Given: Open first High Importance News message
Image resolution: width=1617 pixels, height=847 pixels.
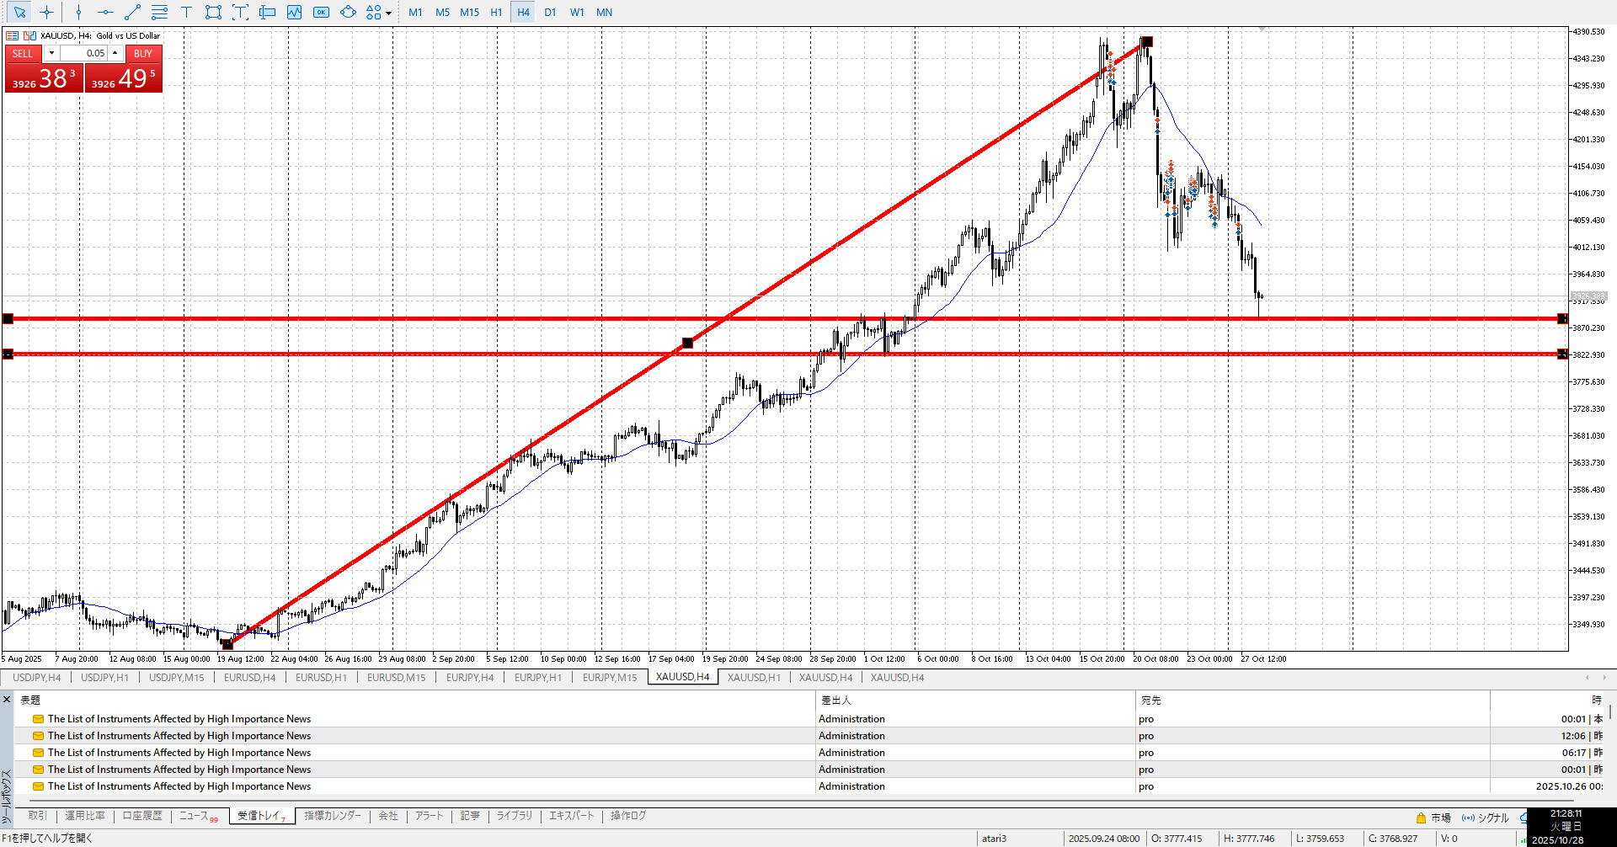Looking at the screenshot, I should pos(179,719).
